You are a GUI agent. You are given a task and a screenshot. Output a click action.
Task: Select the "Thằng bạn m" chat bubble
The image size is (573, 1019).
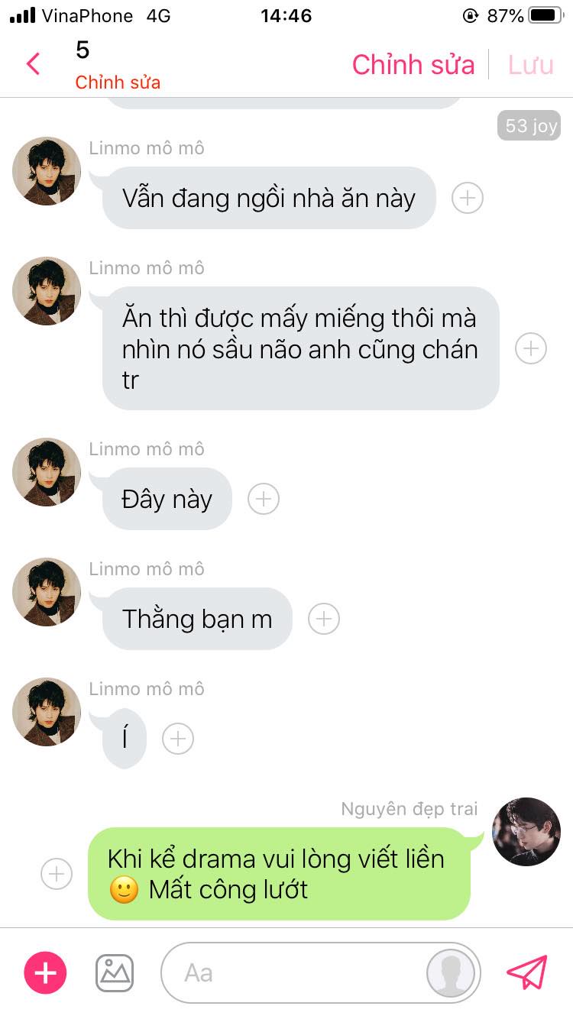(197, 619)
